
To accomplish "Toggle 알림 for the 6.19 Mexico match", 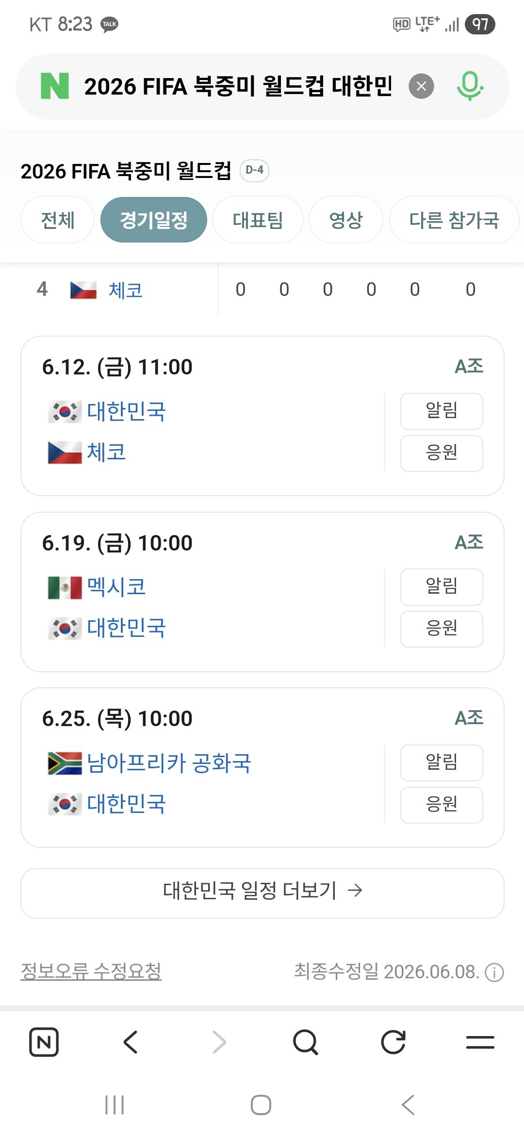I will pos(442,587).
